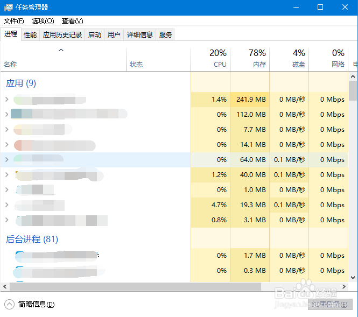Click the 241.9 MB memory cell
The image size is (358, 317).
[x=250, y=100]
